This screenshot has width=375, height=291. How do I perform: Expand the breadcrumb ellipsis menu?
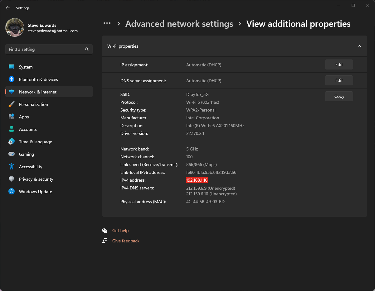pos(107,24)
